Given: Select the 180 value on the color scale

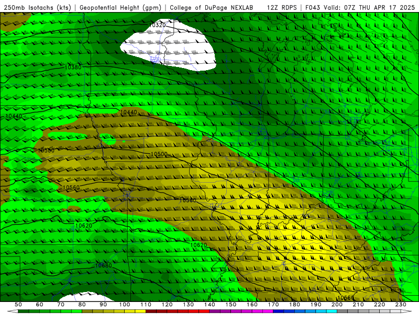Looking at the screenshot, I should coord(294,305).
